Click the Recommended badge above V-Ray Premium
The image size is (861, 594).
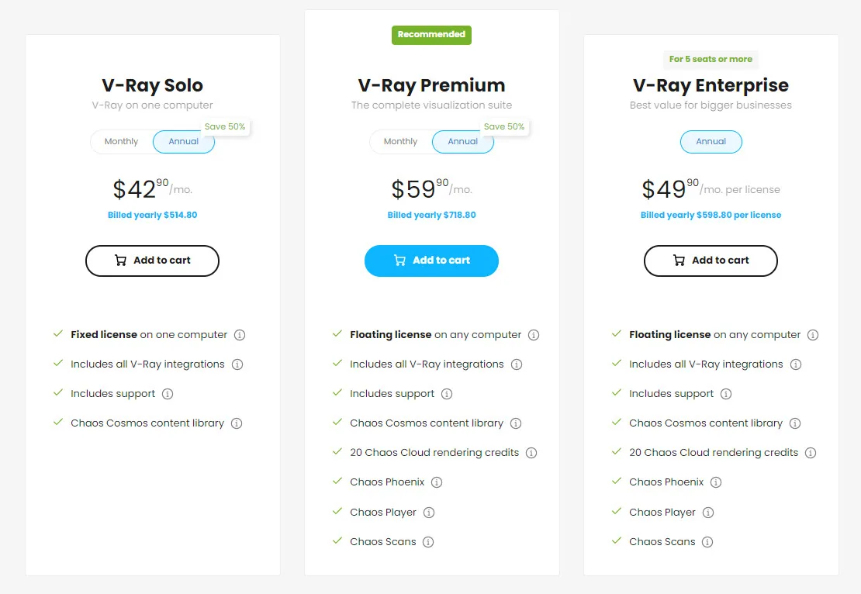(431, 34)
